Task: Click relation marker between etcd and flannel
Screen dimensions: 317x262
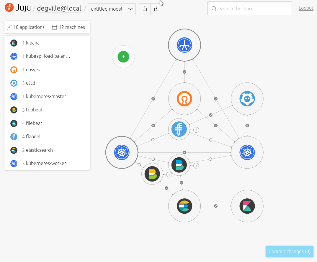Action: point(211,115)
